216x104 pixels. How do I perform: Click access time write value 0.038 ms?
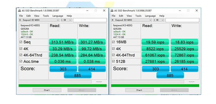[92, 61]
